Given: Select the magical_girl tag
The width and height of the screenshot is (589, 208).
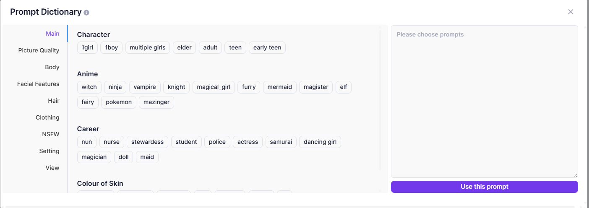Looking at the screenshot, I should 214,87.
